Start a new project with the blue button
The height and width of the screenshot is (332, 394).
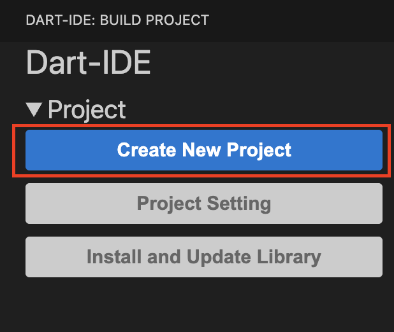click(x=204, y=150)
